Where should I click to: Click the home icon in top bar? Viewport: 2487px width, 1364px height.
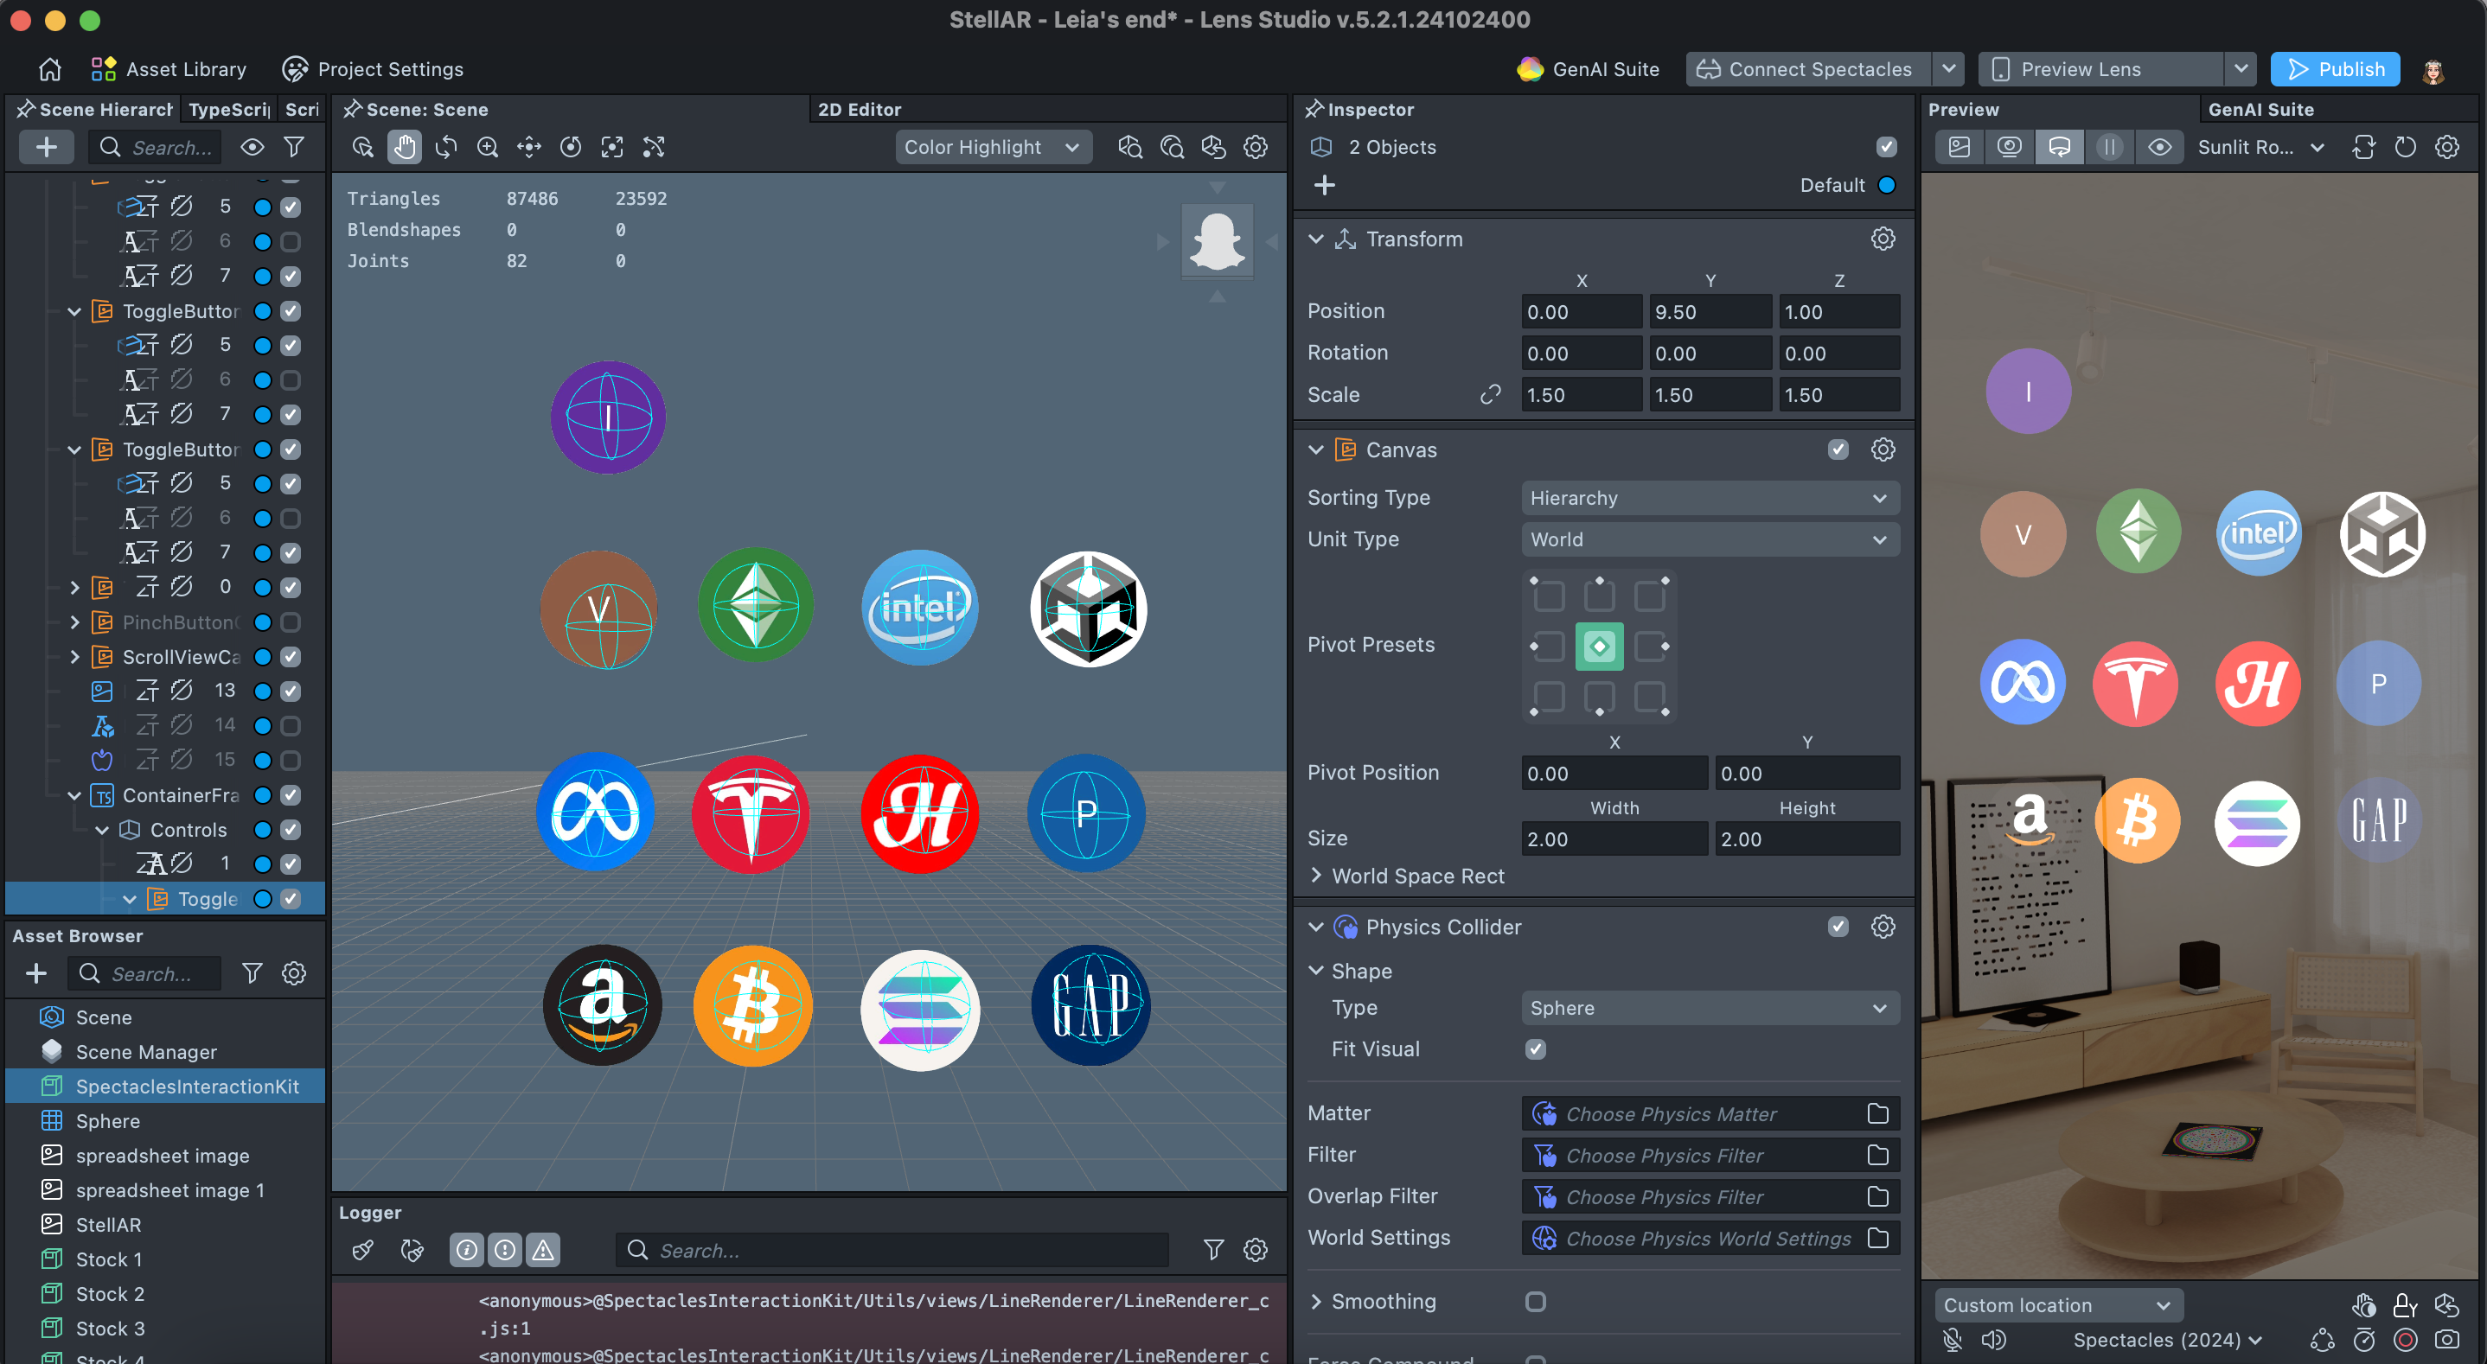click(49, 69)
